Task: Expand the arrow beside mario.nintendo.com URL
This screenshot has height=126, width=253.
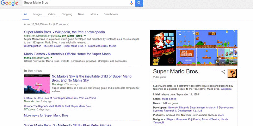Action: [x=51, y=58]
